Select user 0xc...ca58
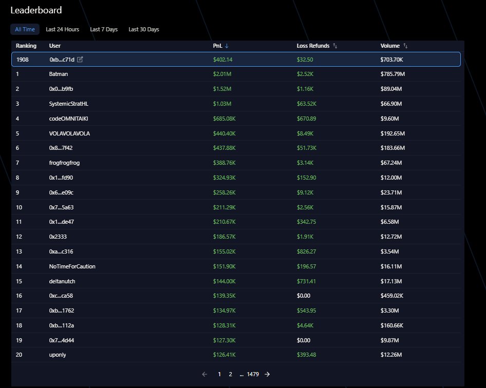This screenshot has width=486, height=388. point(61,296)
